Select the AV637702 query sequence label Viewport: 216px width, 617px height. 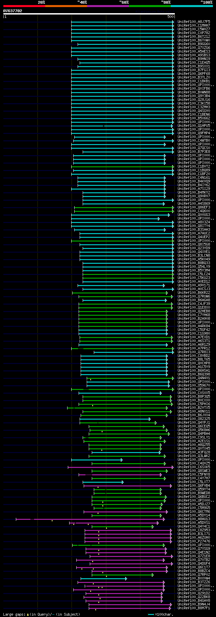13,11
